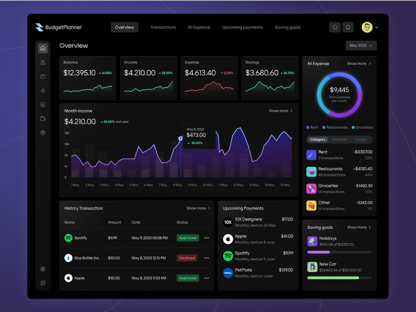Open the wallet icon in sidebar

point(43,77)
